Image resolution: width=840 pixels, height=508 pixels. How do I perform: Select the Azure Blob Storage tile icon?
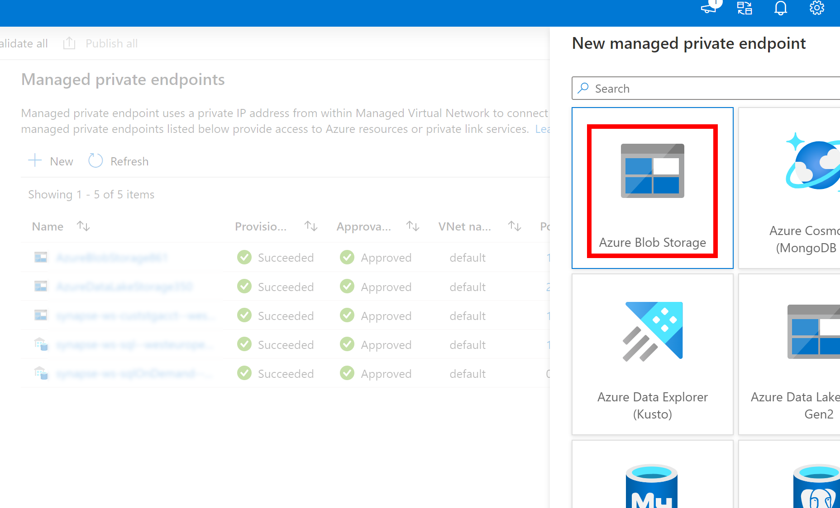click(x=652, y=171)
